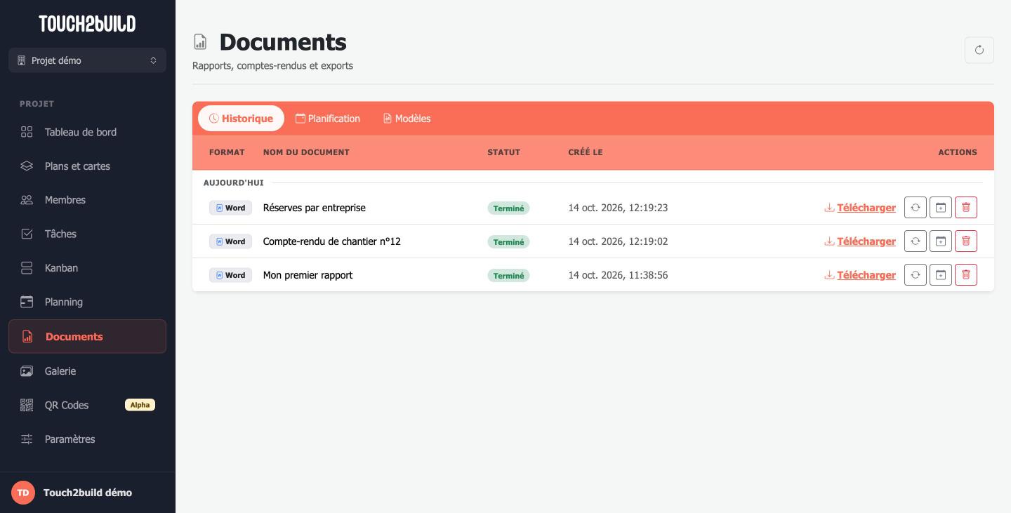The height and width of the screenshot is (513, 1011).
Task: Open the Touch2build démo user account
Action: pos(87,493)
